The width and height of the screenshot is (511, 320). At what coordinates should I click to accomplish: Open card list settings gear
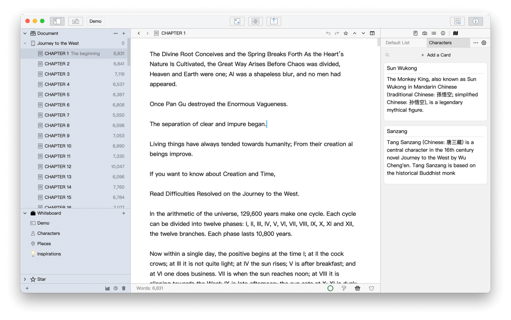coord(484,43)
